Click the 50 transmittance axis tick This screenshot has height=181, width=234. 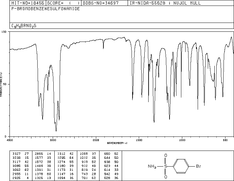pos(5,84)
